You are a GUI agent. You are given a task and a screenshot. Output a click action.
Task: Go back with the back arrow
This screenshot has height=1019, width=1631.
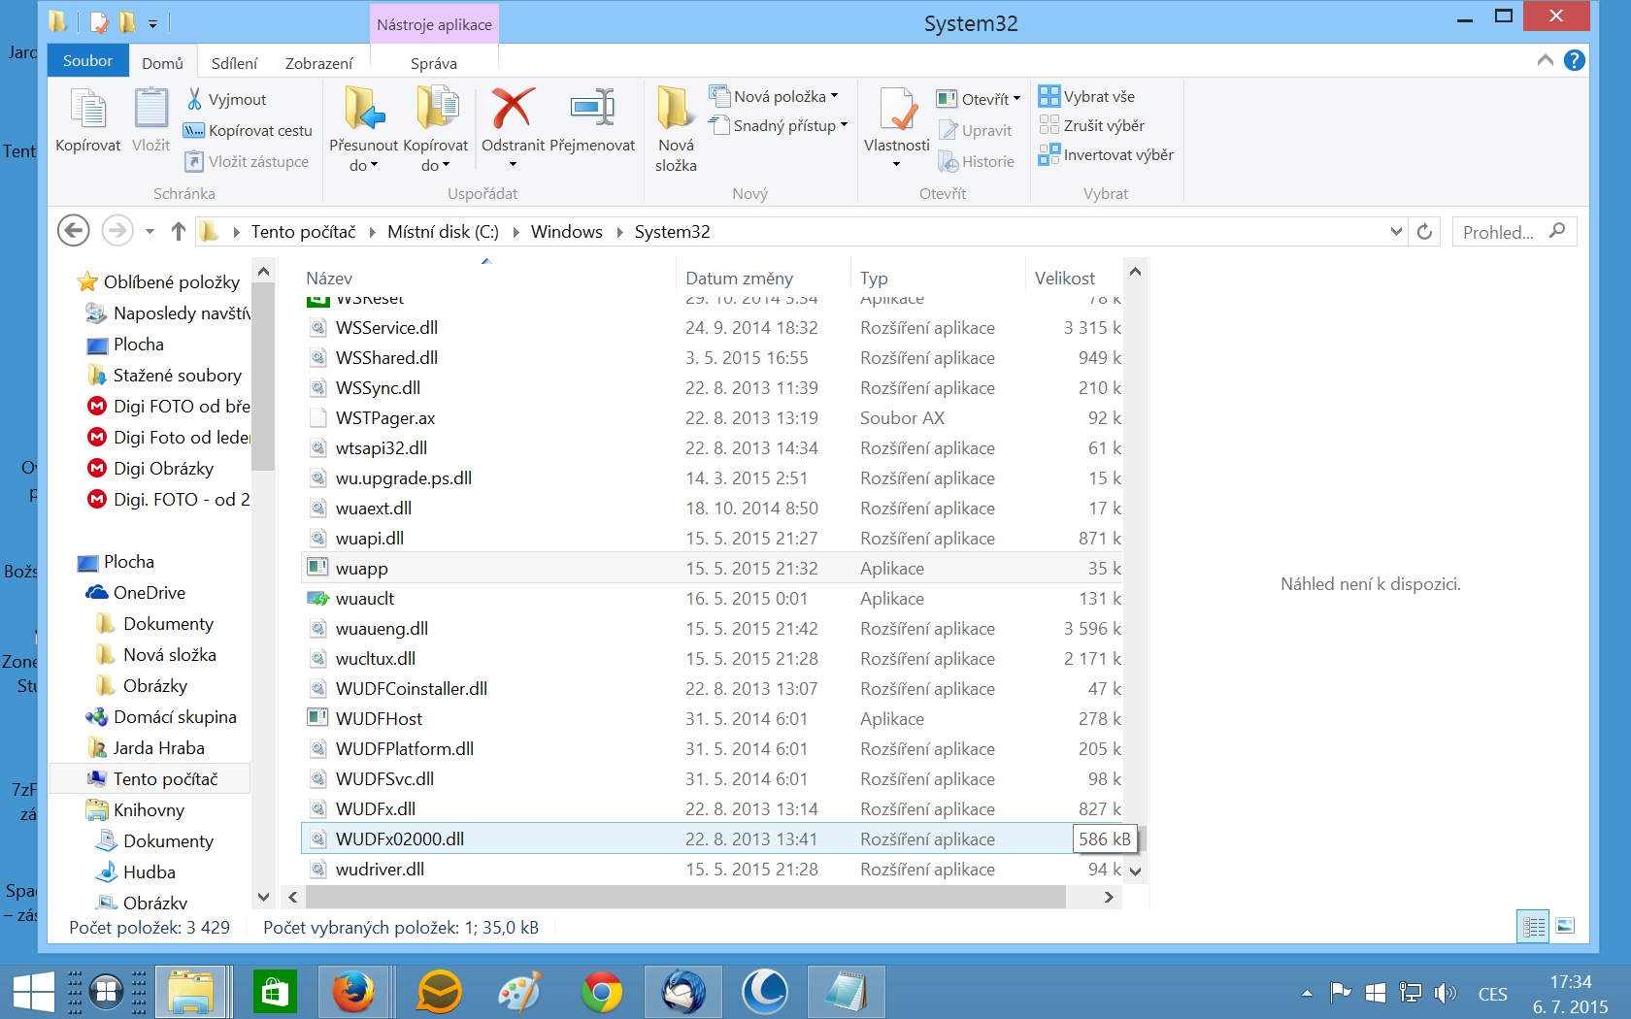74,231
